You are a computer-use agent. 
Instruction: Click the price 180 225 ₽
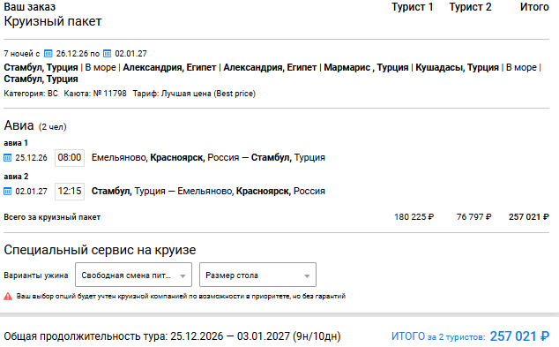[x=414, y=216]
